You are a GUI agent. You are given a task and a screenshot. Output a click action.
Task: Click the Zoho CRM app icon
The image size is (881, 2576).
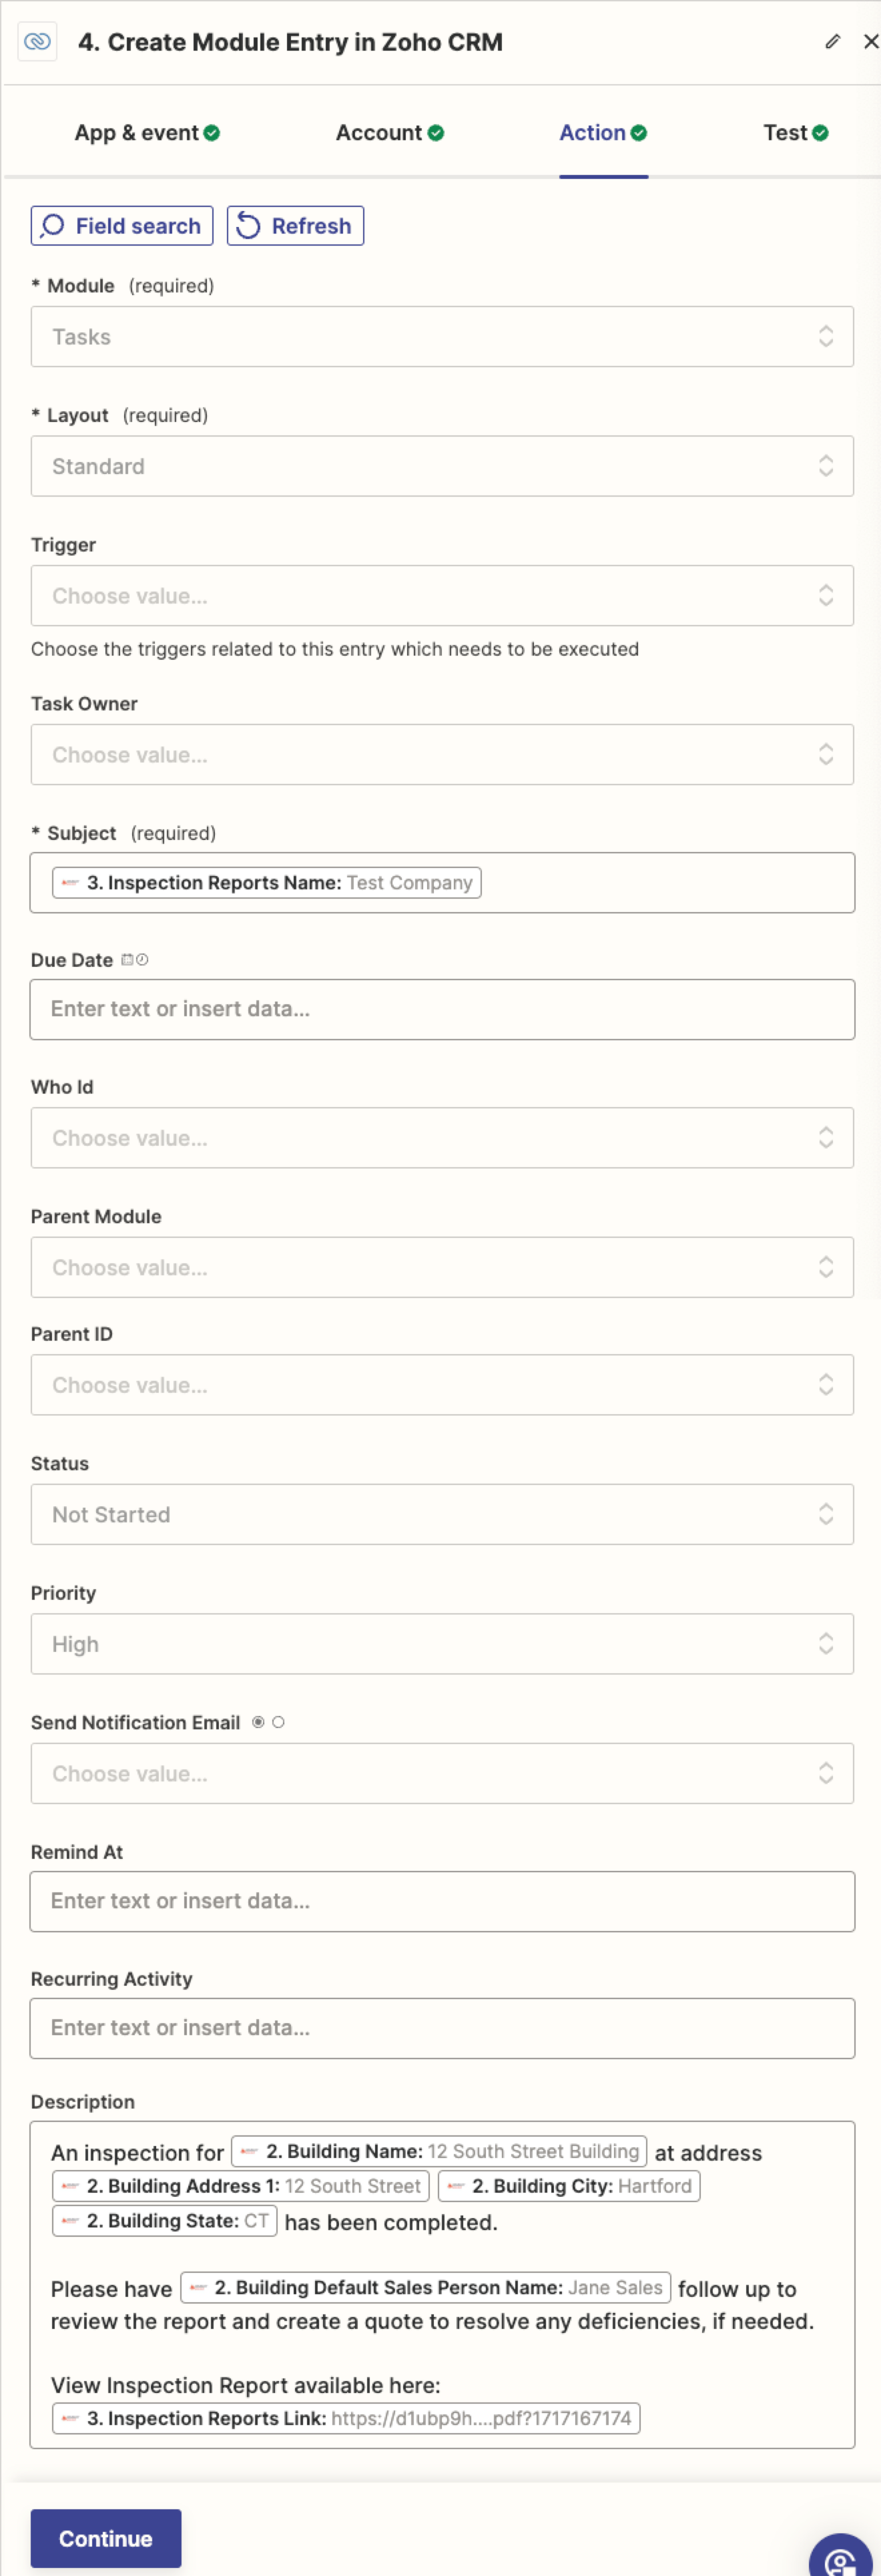pos(37,42)
